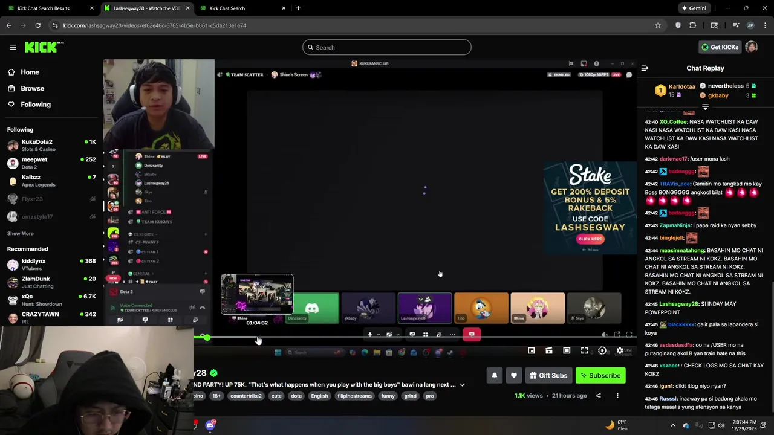
Task: Click the browser address bar URL
Action: (x=154, y=25)
